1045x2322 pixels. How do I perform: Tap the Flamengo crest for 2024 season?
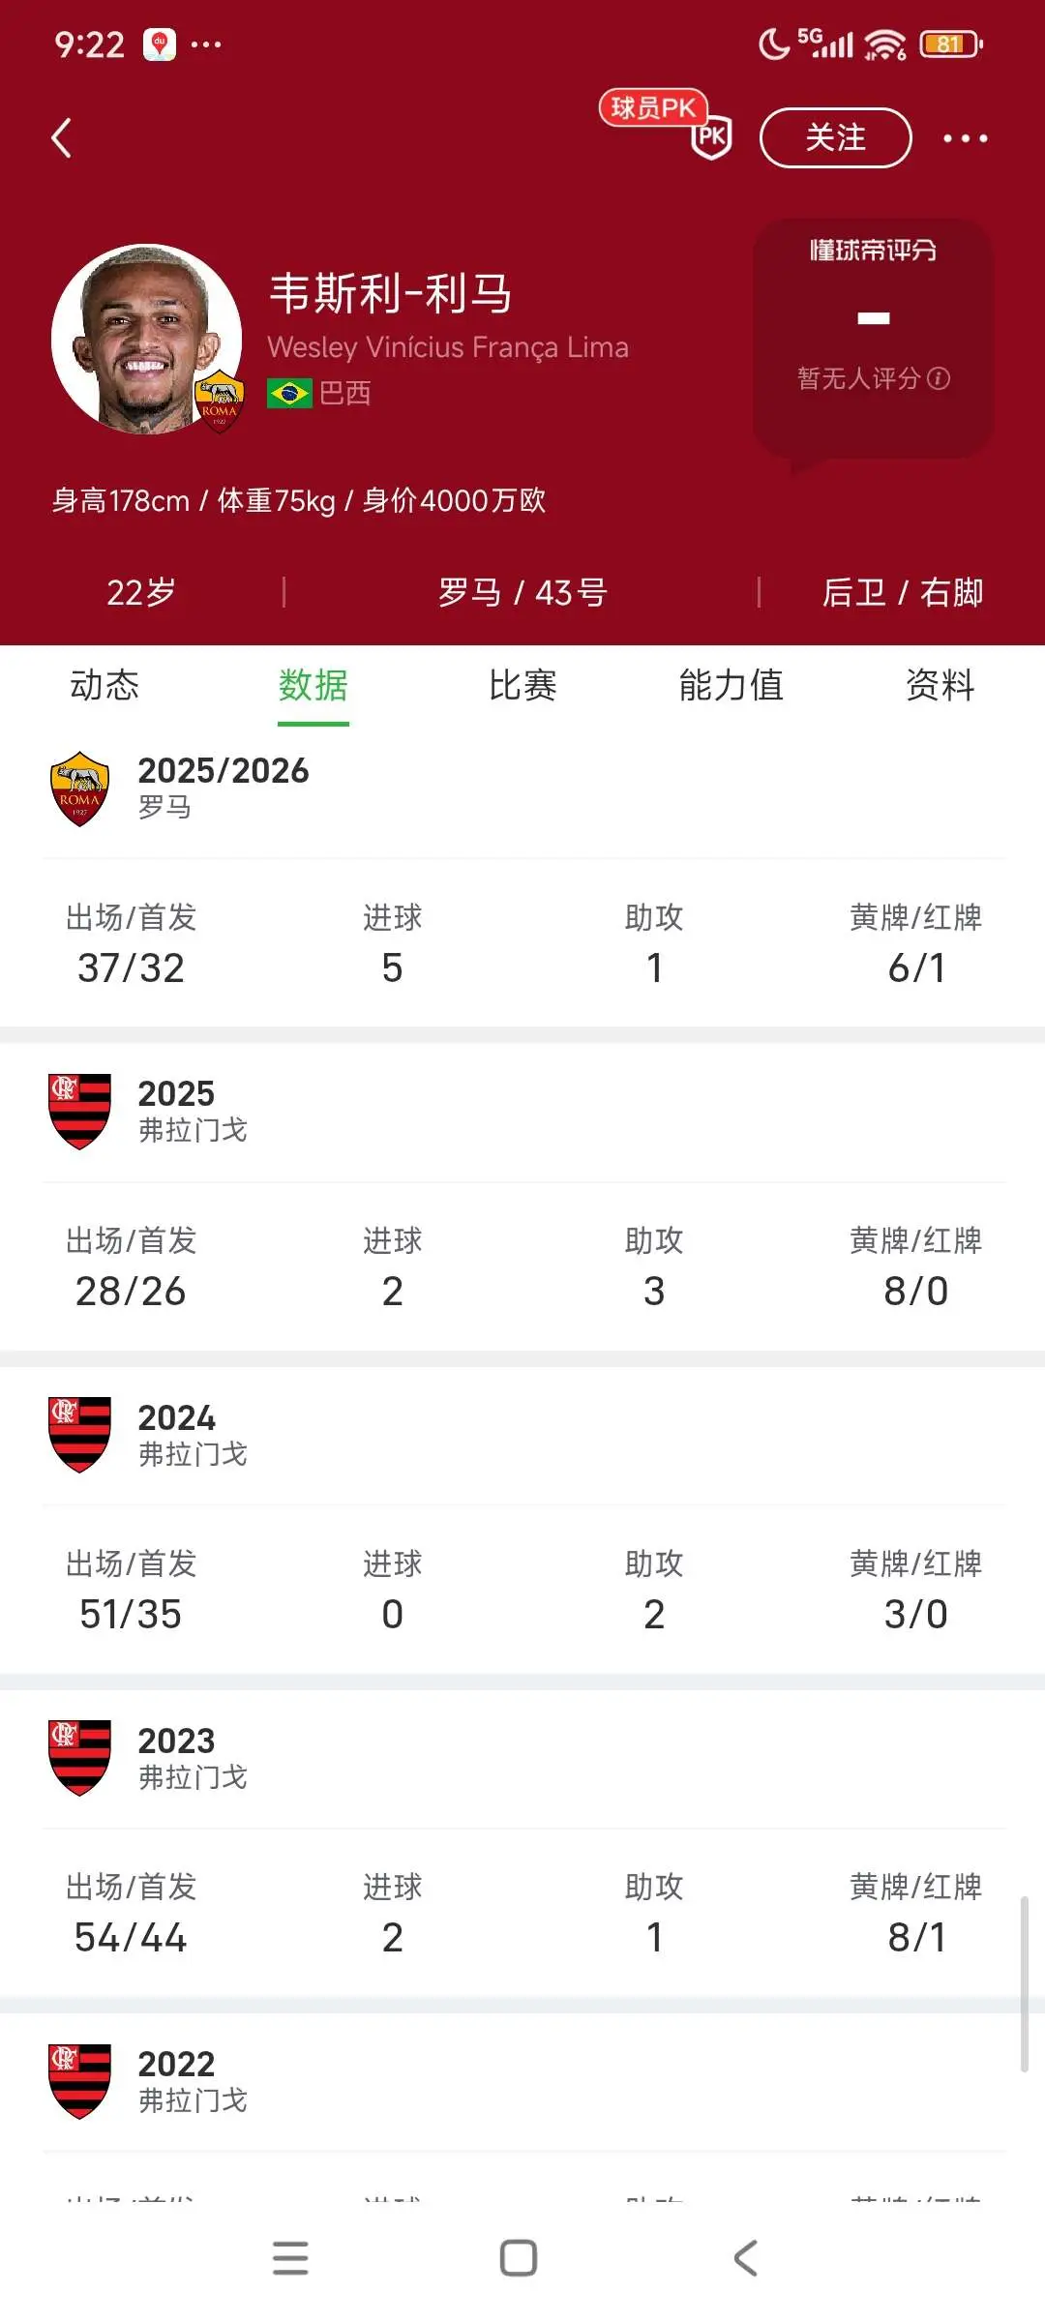coord(79,1434)
